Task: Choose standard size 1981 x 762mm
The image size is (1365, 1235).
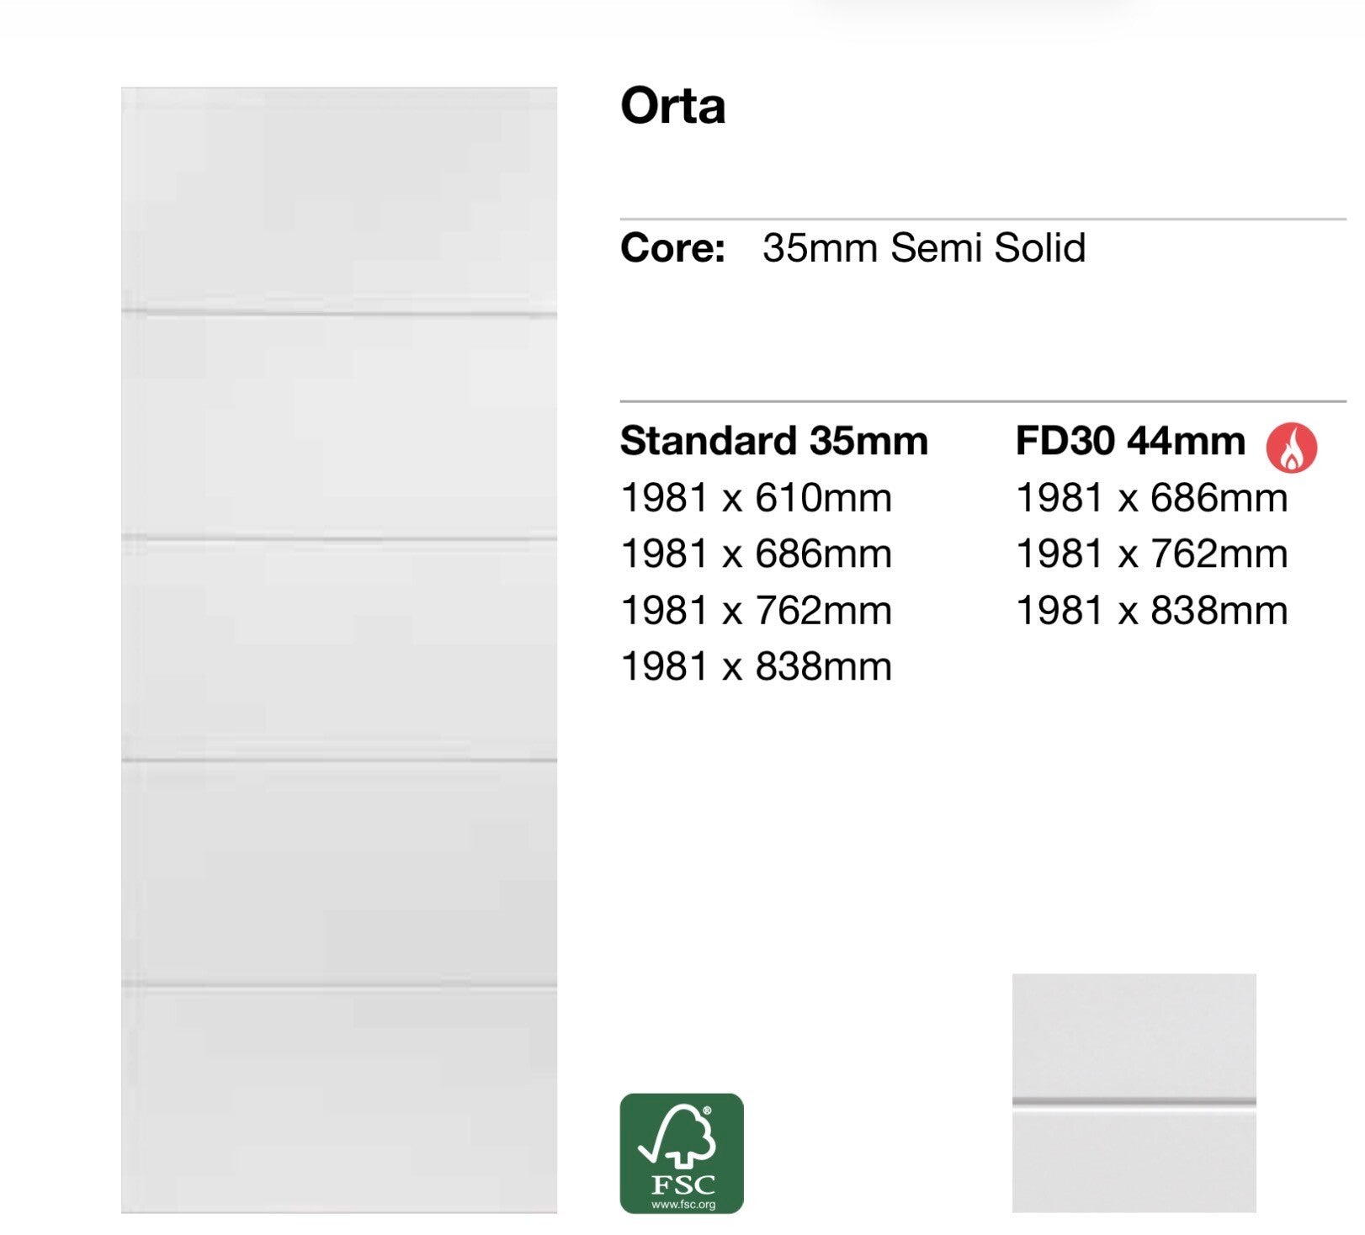Action: tap(756, 610)
